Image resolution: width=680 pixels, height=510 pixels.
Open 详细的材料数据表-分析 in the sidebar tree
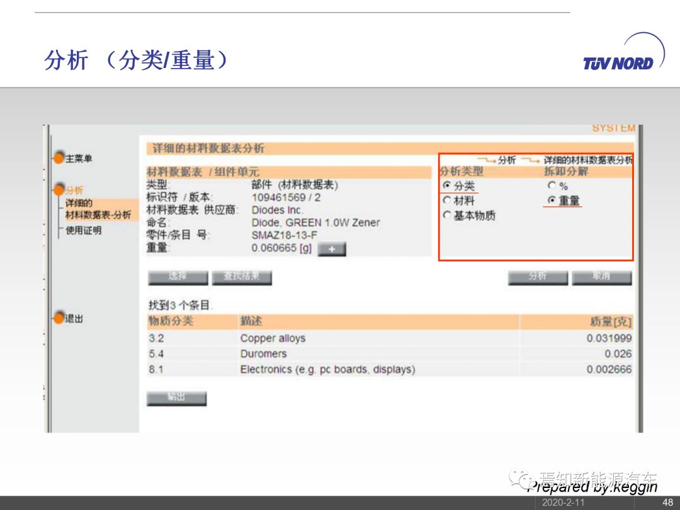click(98, 209)
